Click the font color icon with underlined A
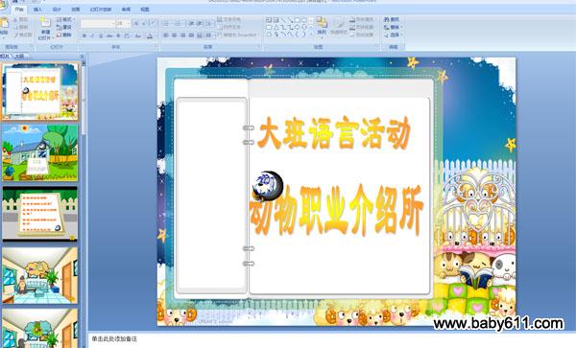The height and width of the screenshot is (348, 576). [150, 35]
